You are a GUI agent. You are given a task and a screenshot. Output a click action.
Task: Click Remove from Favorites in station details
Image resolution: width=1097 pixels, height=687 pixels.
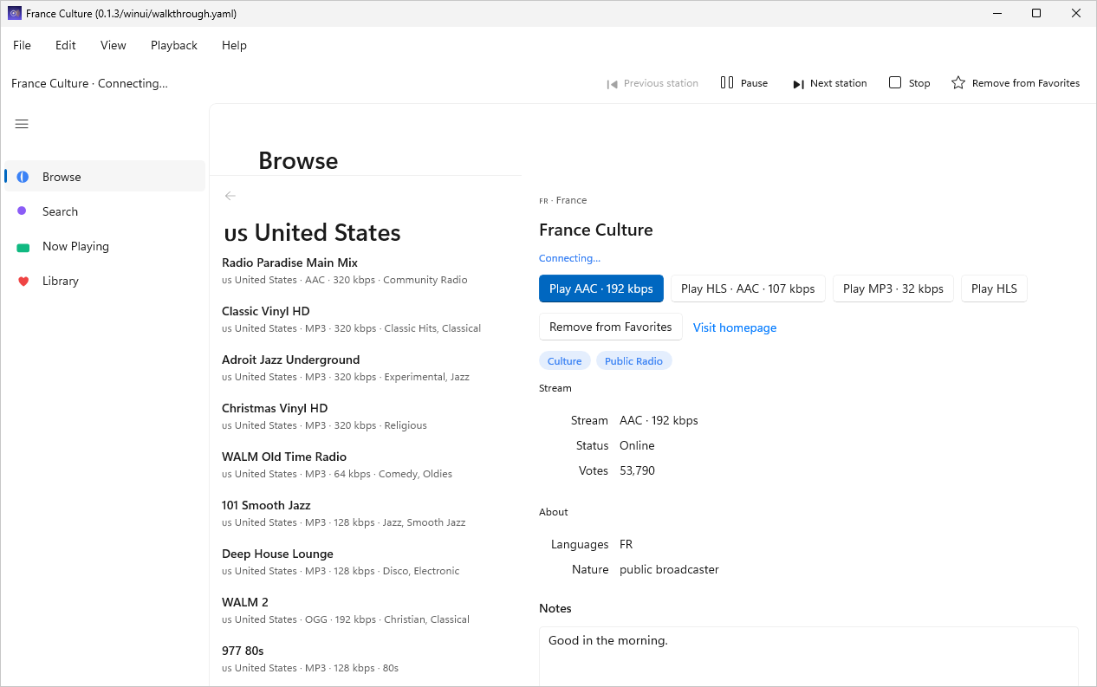[611, 327]
